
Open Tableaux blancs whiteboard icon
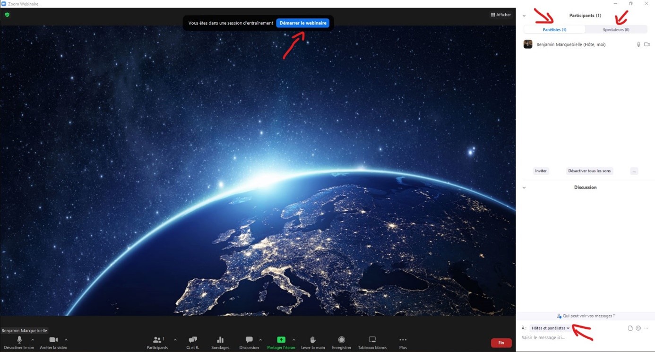(x=372, y=340)
